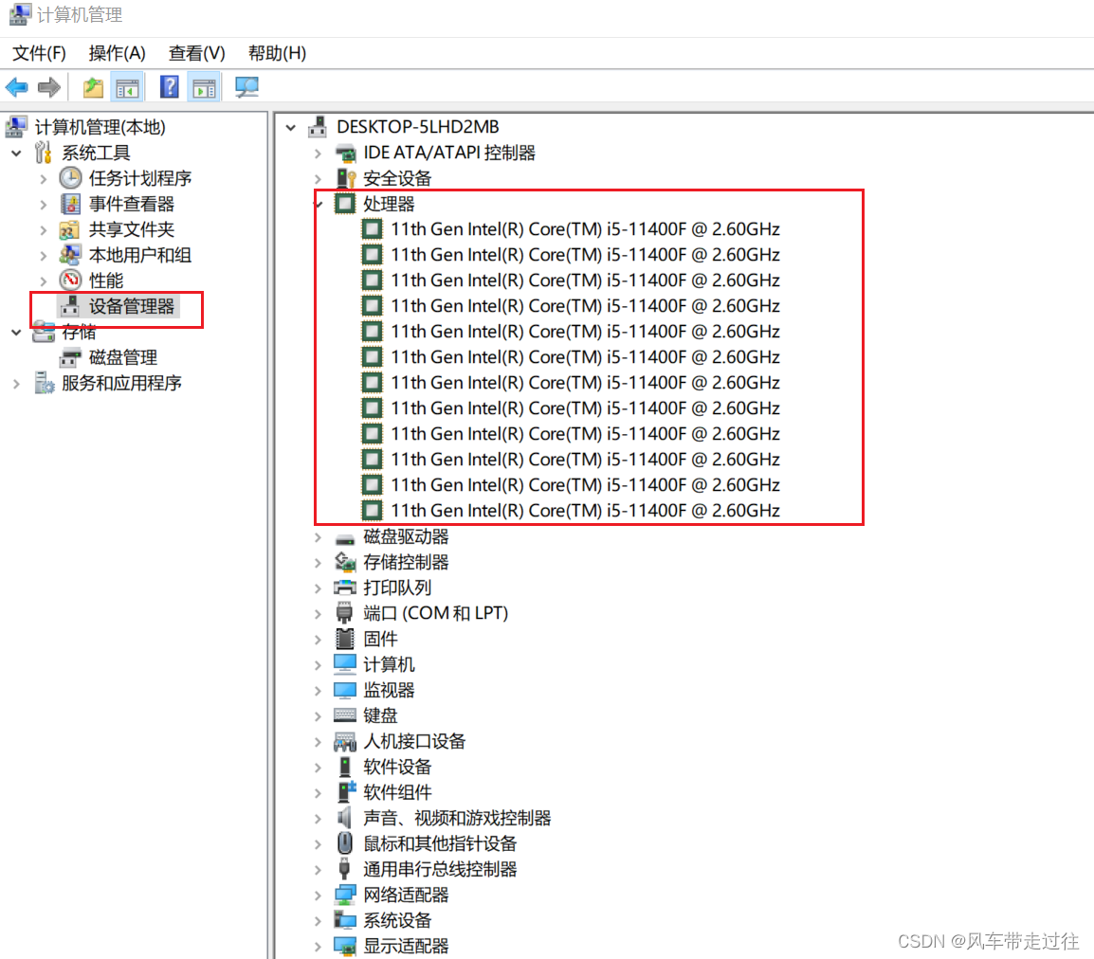
Task: Collapse the DESKTOP-5LHD2MB root node
Action: coord(291,128)
